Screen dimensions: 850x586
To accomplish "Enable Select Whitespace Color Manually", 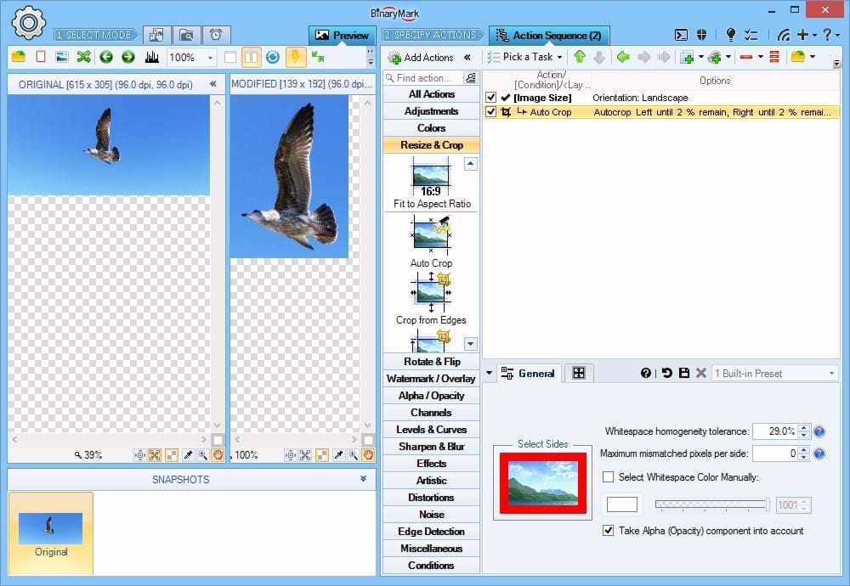I will click(x=609, y=476).
